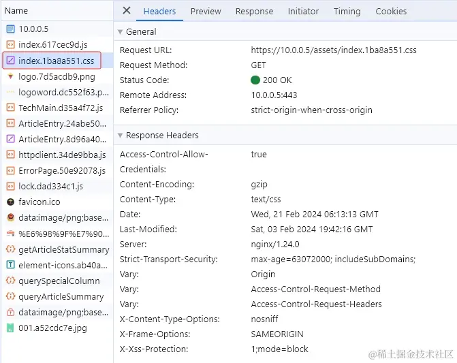Image resolution: width=457 pixels, height=363 pixels.
Task: Select the 10.0.0.5 request
Action: (57, 29)
